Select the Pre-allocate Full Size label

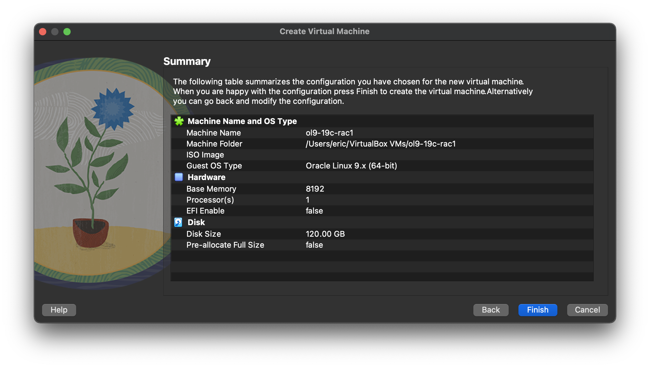(225, 245)
